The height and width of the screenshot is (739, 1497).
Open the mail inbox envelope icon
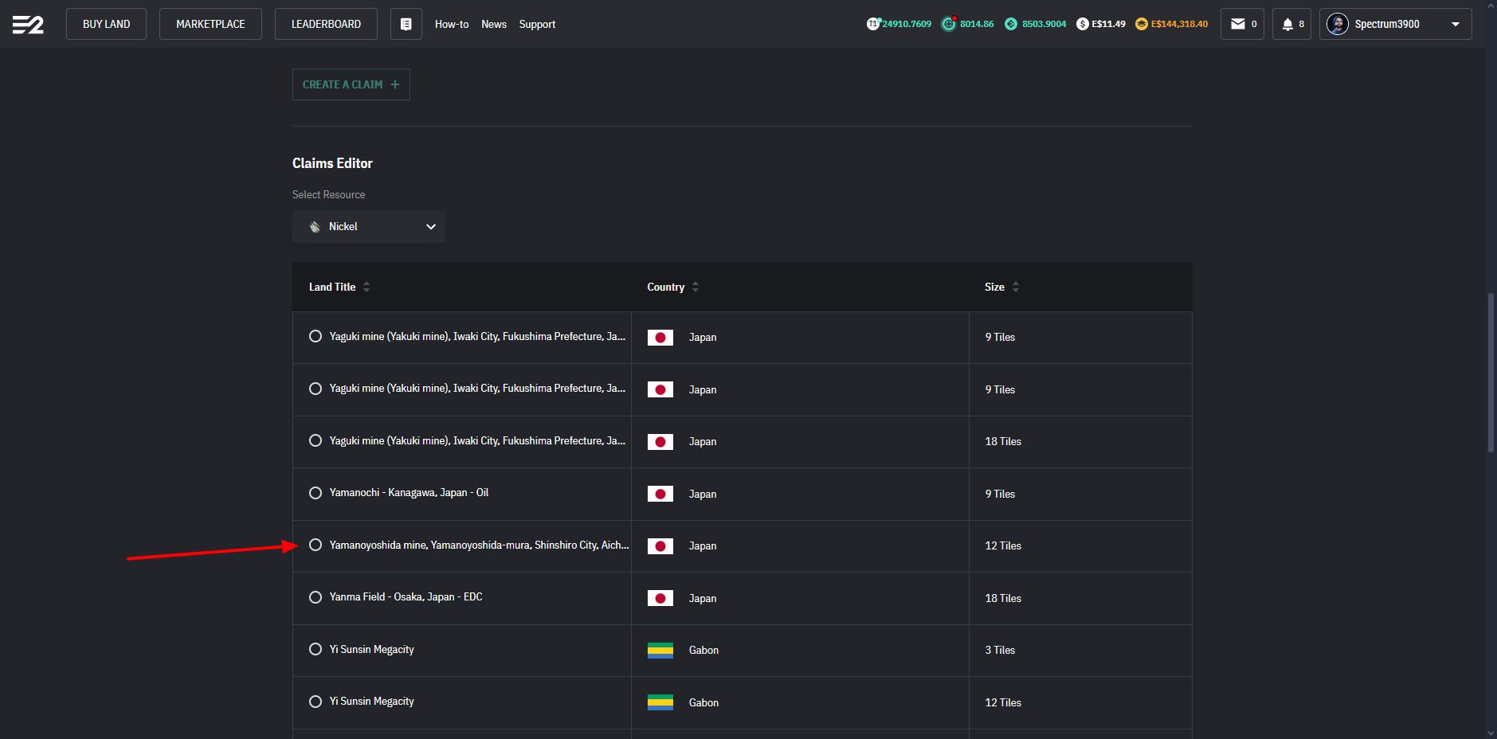1237,24
